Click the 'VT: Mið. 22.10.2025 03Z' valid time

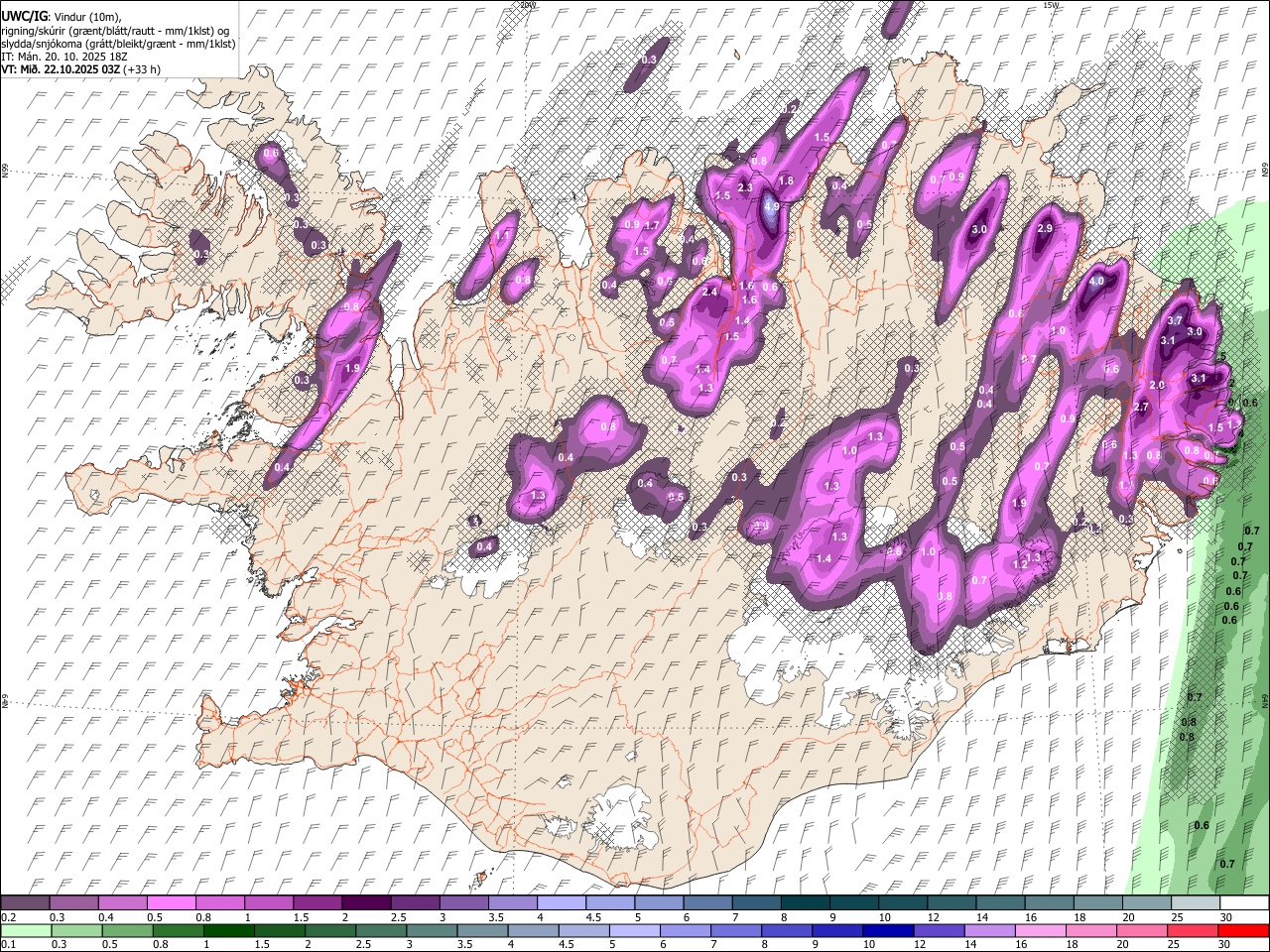click(x=61, y=69)
